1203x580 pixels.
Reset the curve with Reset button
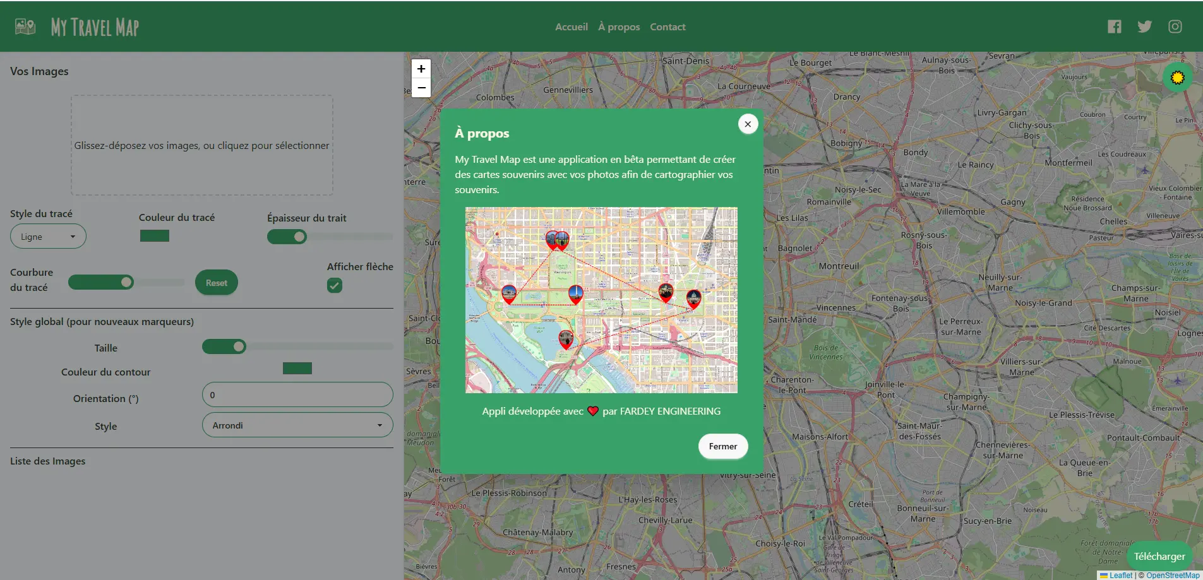(x=216, y=283)
